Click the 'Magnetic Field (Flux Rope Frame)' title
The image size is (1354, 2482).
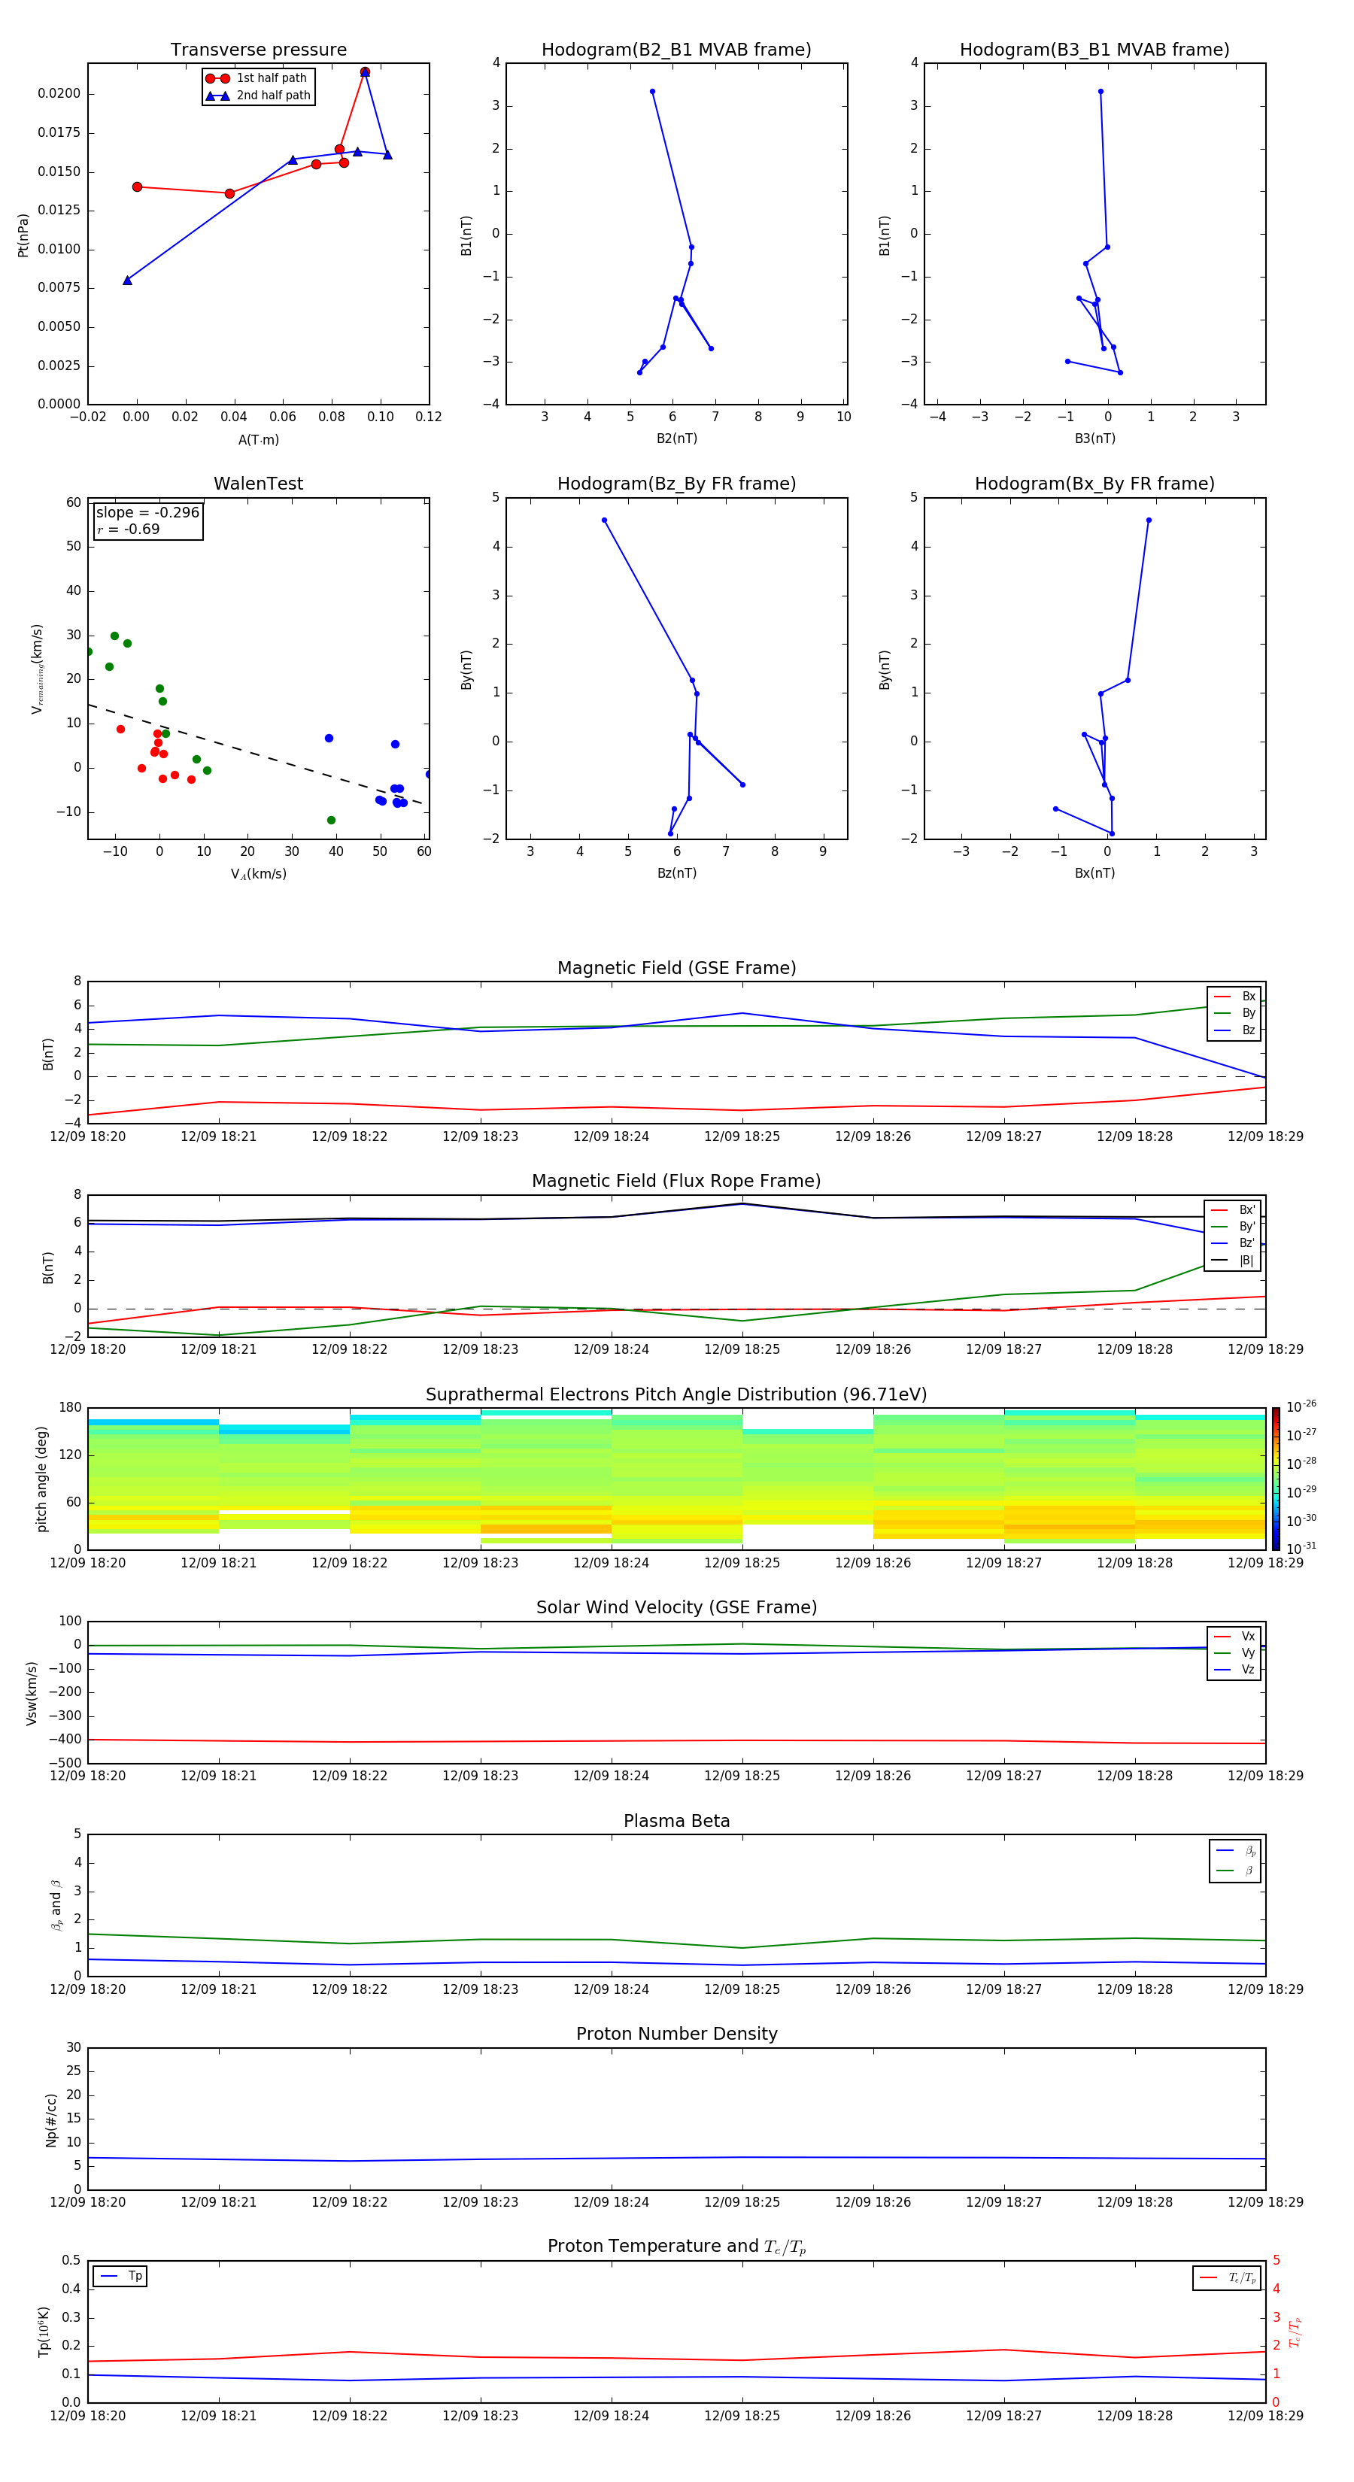click(676, 1182)
